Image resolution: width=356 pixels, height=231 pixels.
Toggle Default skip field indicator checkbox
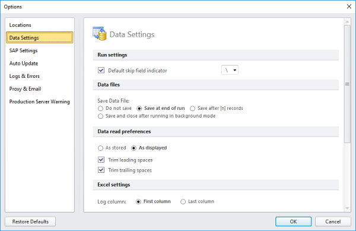point(101,71)
